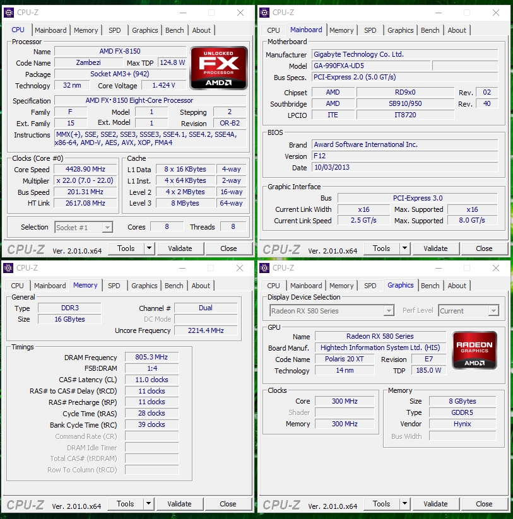
Task: Click the Validate button in the Memory window
Action: [x=180, y=504]
